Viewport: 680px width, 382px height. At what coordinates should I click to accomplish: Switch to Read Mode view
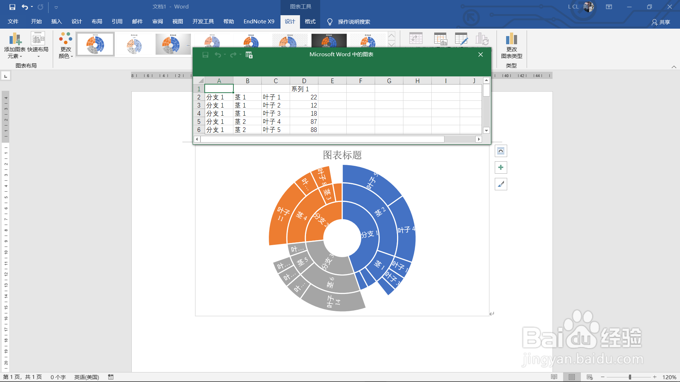554,377
